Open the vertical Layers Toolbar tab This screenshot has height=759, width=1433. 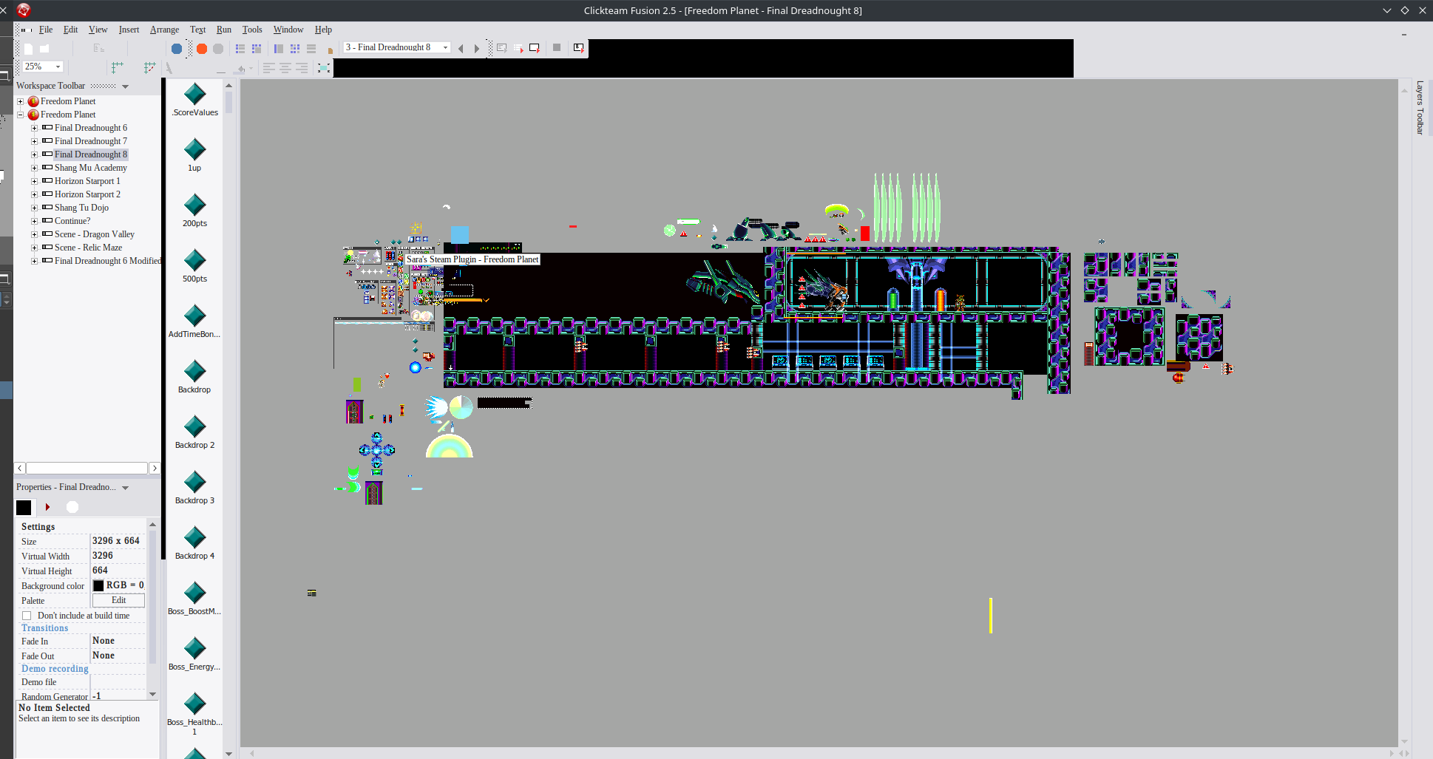point(1420,108)
